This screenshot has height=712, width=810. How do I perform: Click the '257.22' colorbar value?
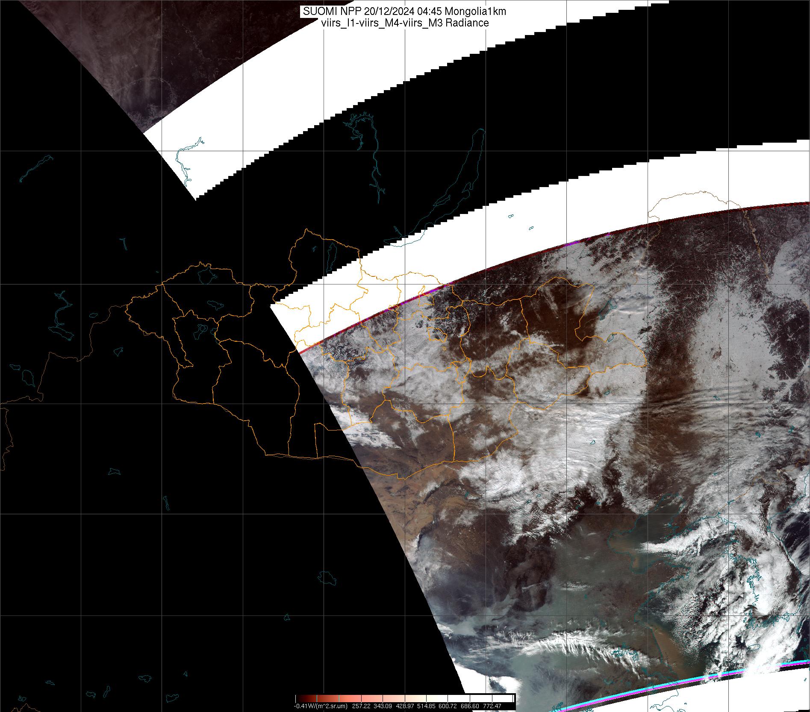(361, 706)
